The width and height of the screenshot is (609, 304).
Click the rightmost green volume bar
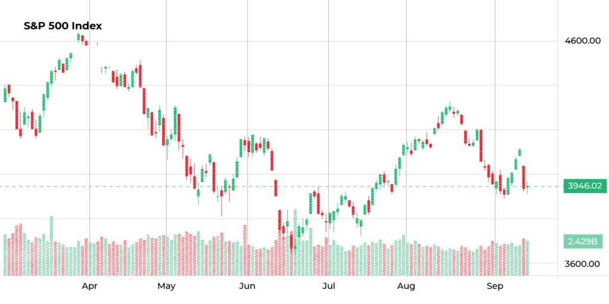[528, 258]
